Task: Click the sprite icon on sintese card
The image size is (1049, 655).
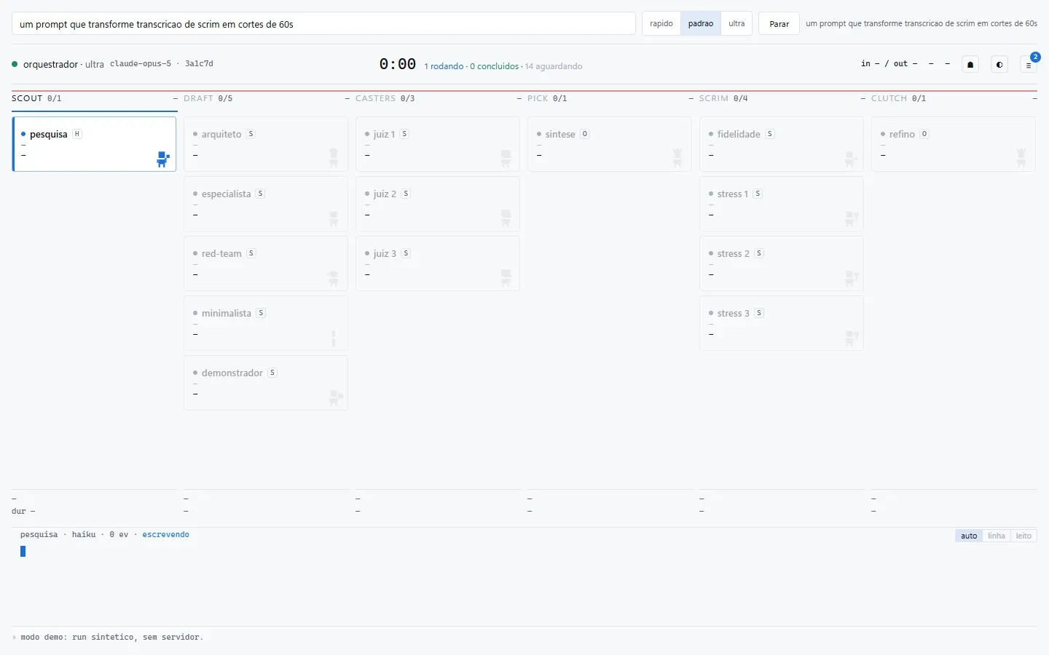Action: (x=677, y=158)
